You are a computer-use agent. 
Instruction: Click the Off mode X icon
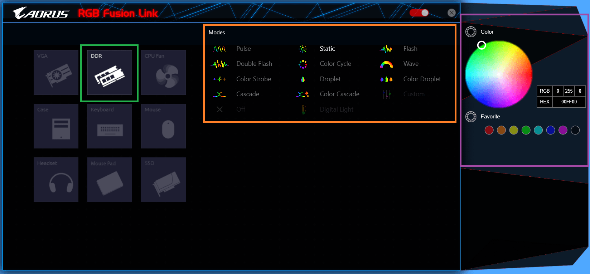[219, 109]
